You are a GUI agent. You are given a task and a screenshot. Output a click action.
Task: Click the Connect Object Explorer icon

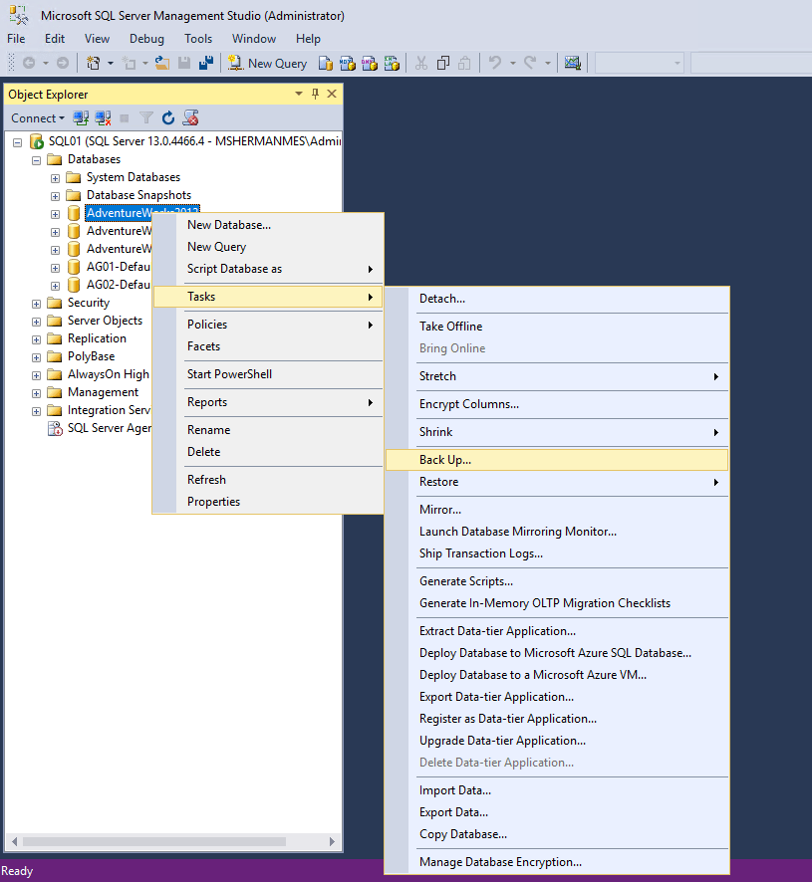79,117
